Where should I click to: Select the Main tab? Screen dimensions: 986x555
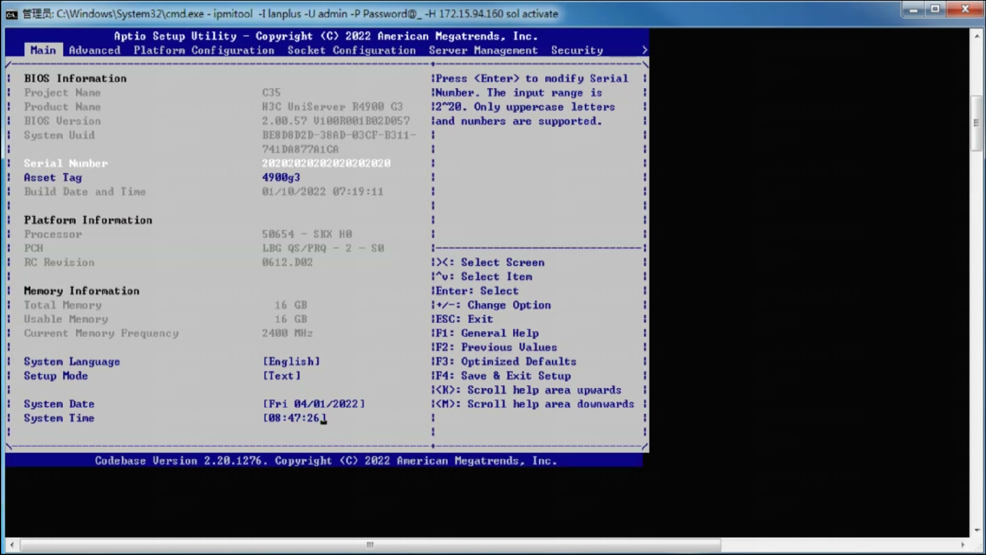pyautogui.click(x=43, y=51)
